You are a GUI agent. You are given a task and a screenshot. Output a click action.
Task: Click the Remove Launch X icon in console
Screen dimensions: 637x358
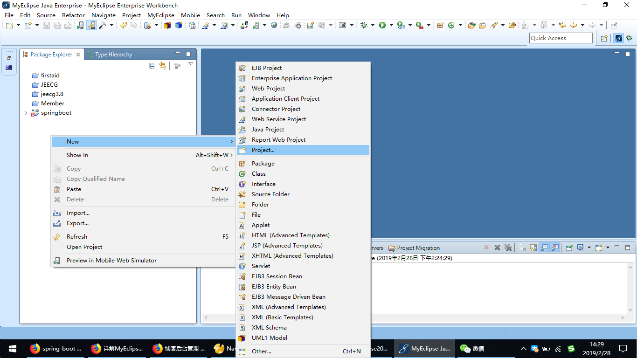pos(497,248)
